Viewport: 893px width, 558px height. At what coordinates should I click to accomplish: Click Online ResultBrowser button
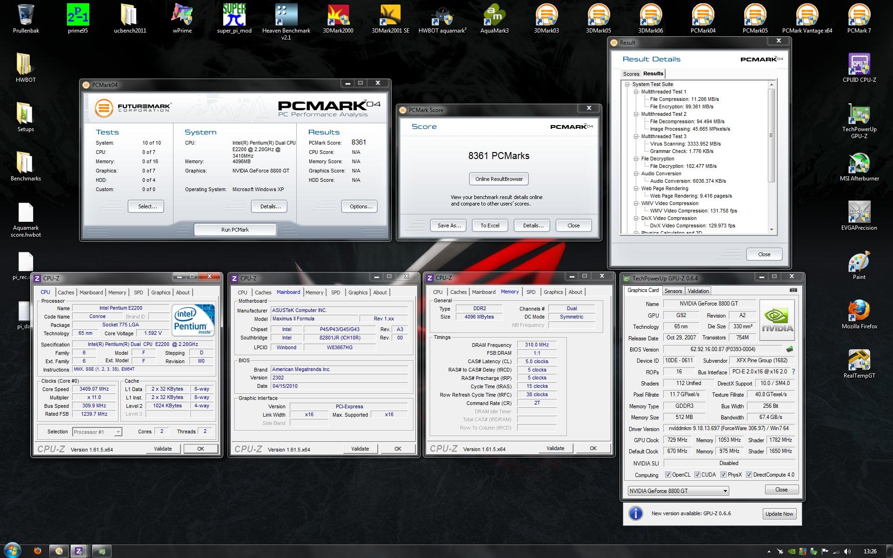pyautogui.click(x=499, y=179)
